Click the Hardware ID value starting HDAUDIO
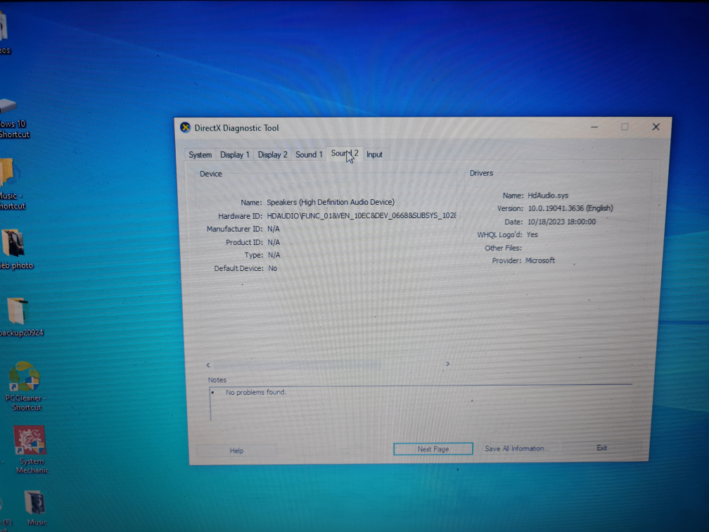709x532 pixels. click(362, 216)
